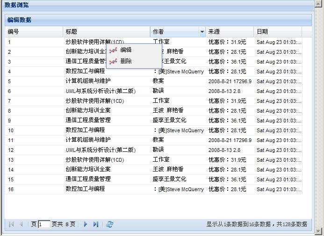Go to the previous page icon
324x236 pixels.
click(21, 224)
